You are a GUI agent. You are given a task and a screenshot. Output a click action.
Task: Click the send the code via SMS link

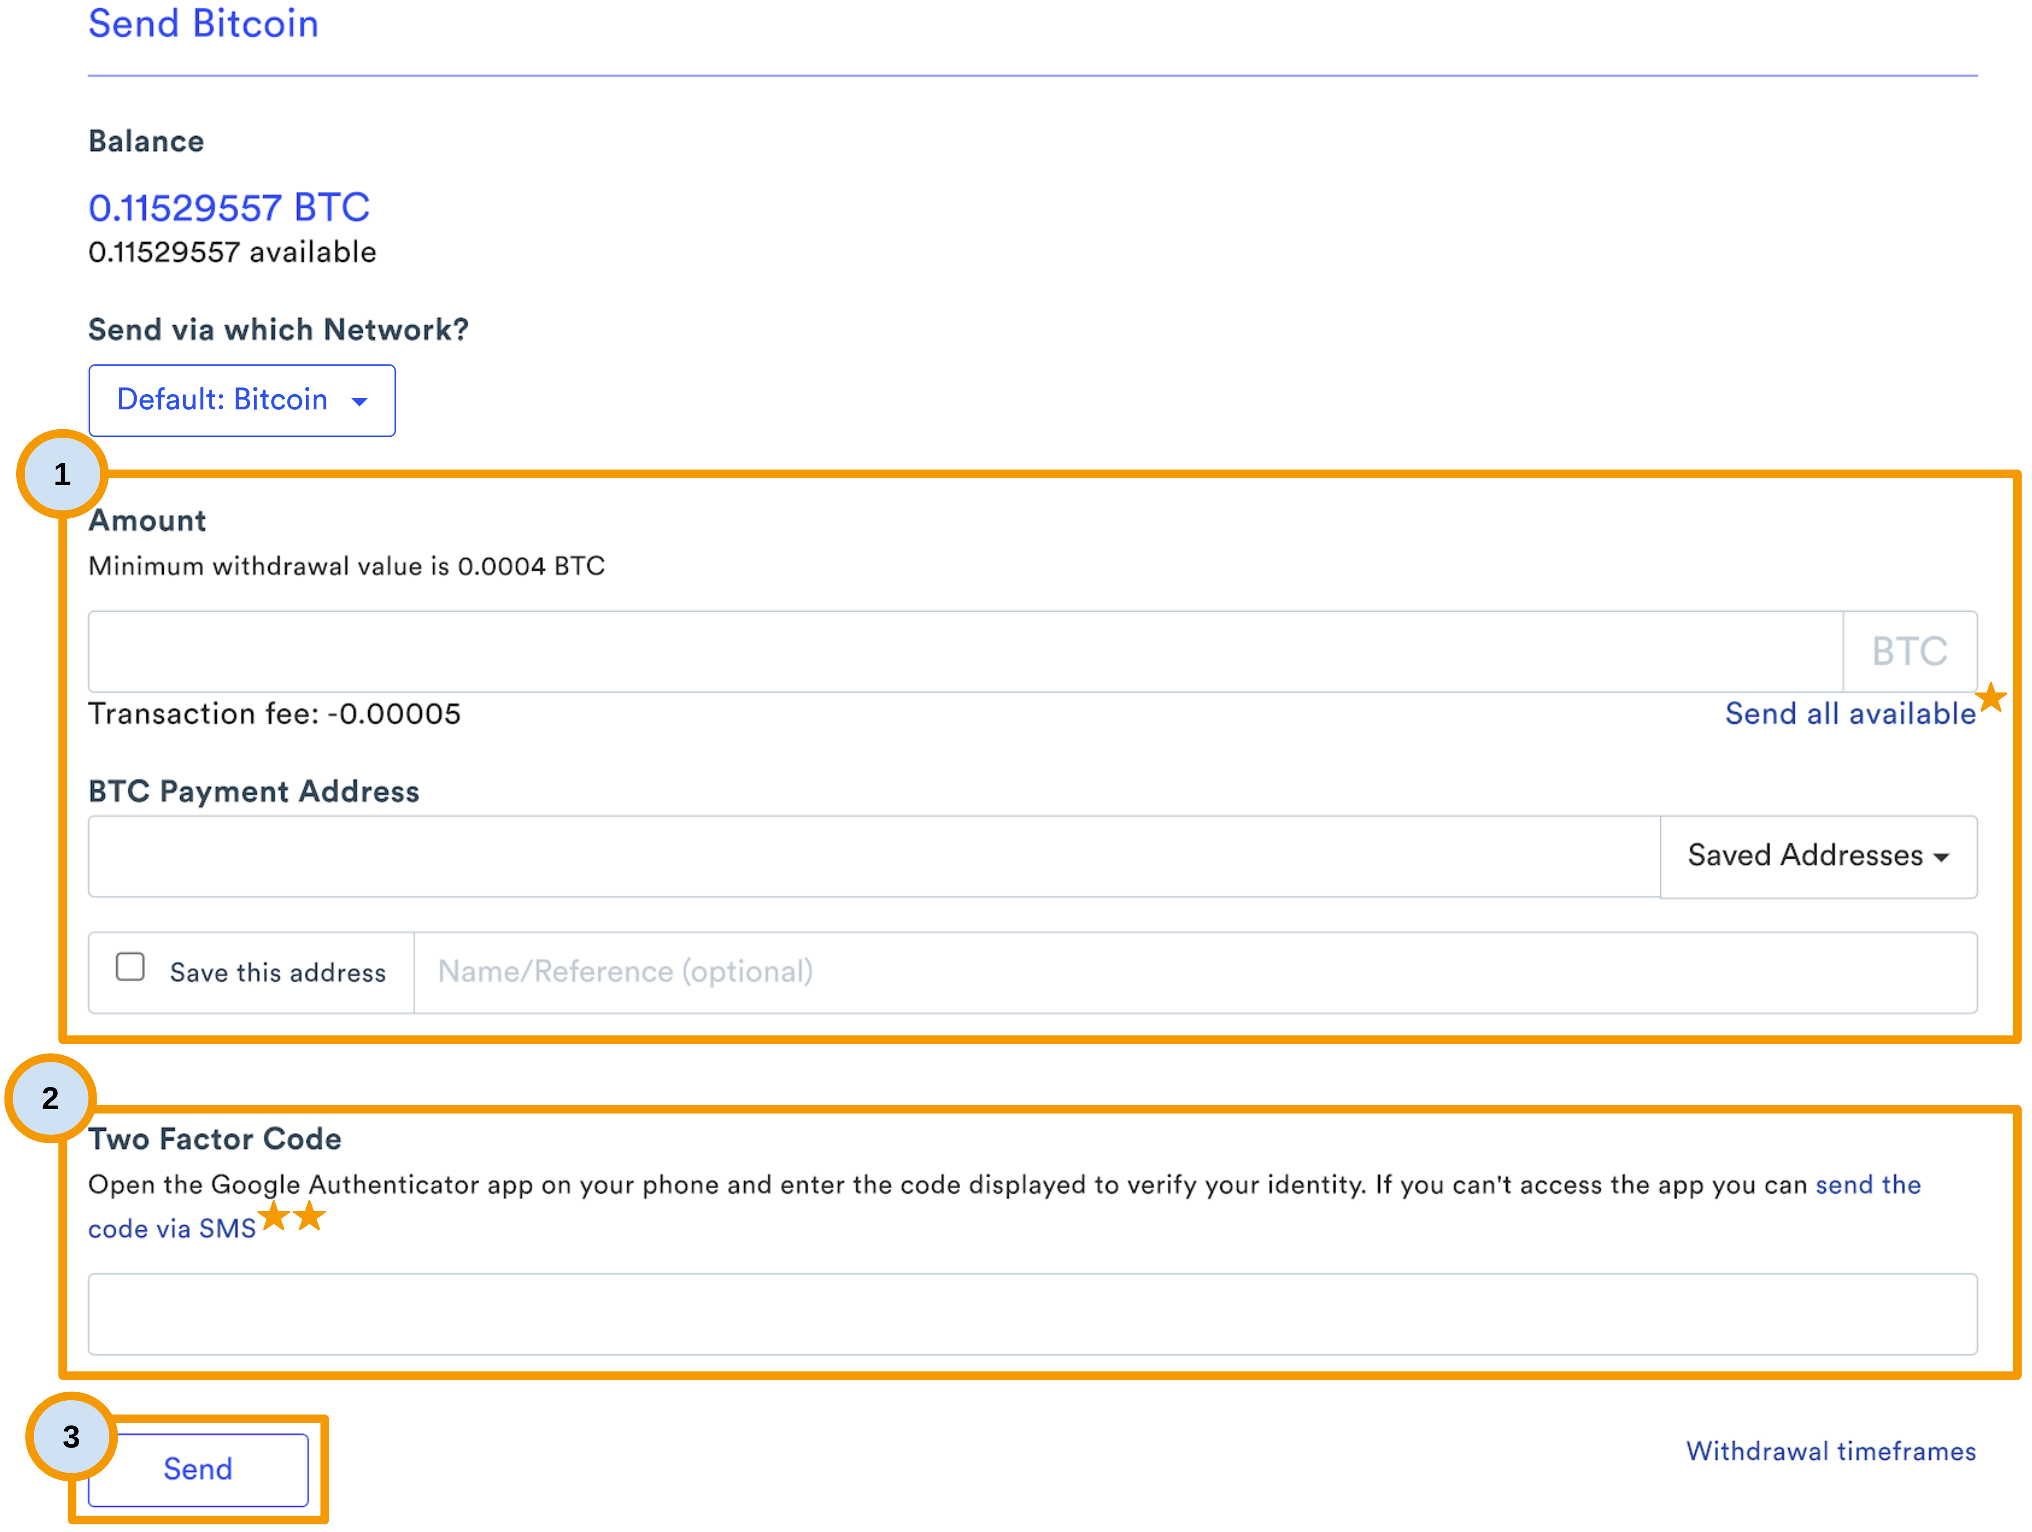(172, 1229)
